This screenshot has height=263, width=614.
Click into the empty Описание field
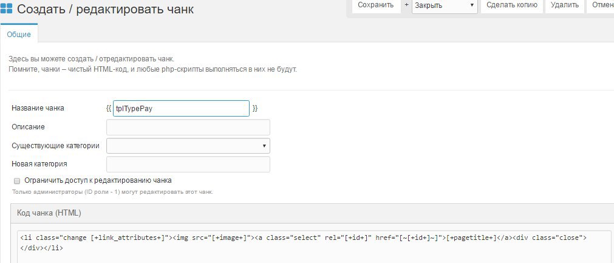[188, 127]
